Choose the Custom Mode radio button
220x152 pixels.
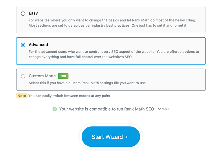pos(23,76)
